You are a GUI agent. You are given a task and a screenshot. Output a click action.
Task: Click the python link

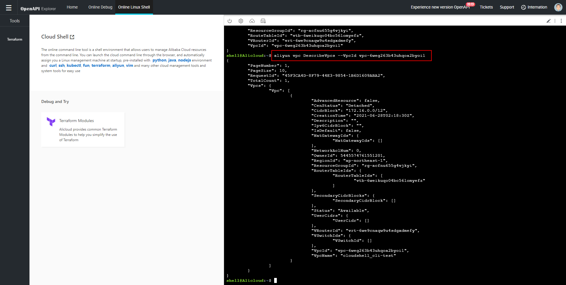coord(159,60)
